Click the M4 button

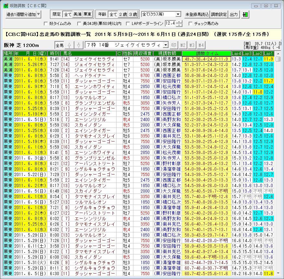pyautogui.click(x=201, y=45)
